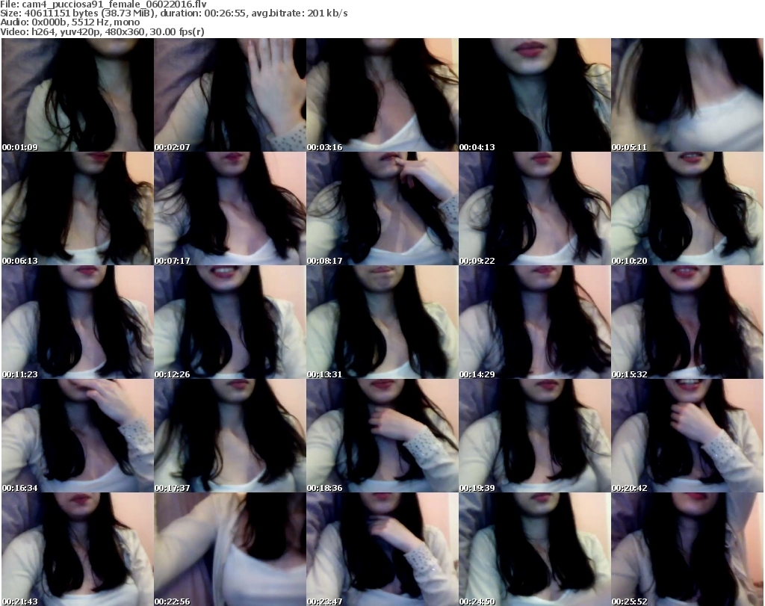Viewport: 765px width, 606px height.
Task: Click the frame at 00:15:32
Action: point(687,323)
